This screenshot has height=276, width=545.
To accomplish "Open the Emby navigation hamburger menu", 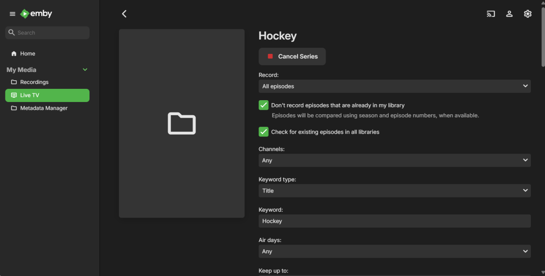I will [12, 14].
